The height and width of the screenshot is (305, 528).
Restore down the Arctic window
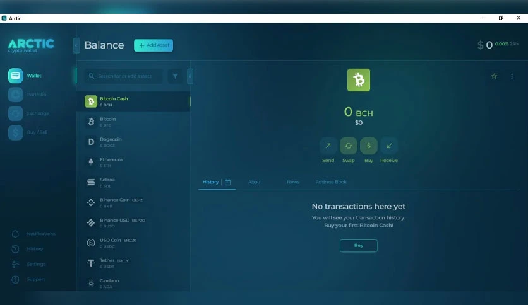(x=501, y=18)
